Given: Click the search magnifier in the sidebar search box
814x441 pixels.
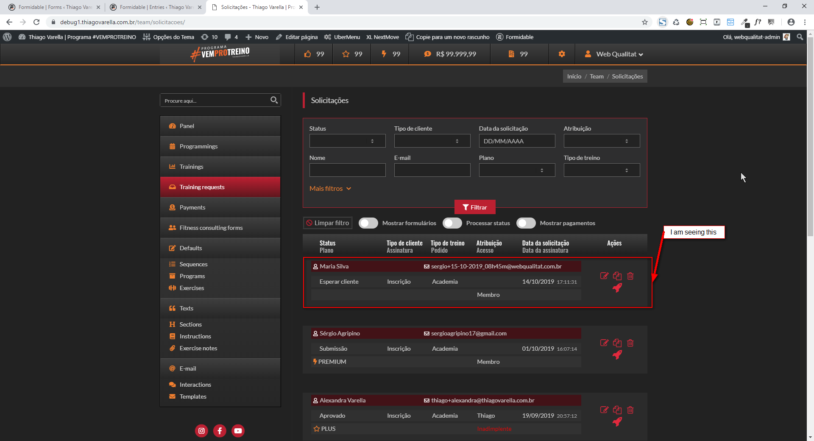Looking at the screenshot, I should click(274, 100).
